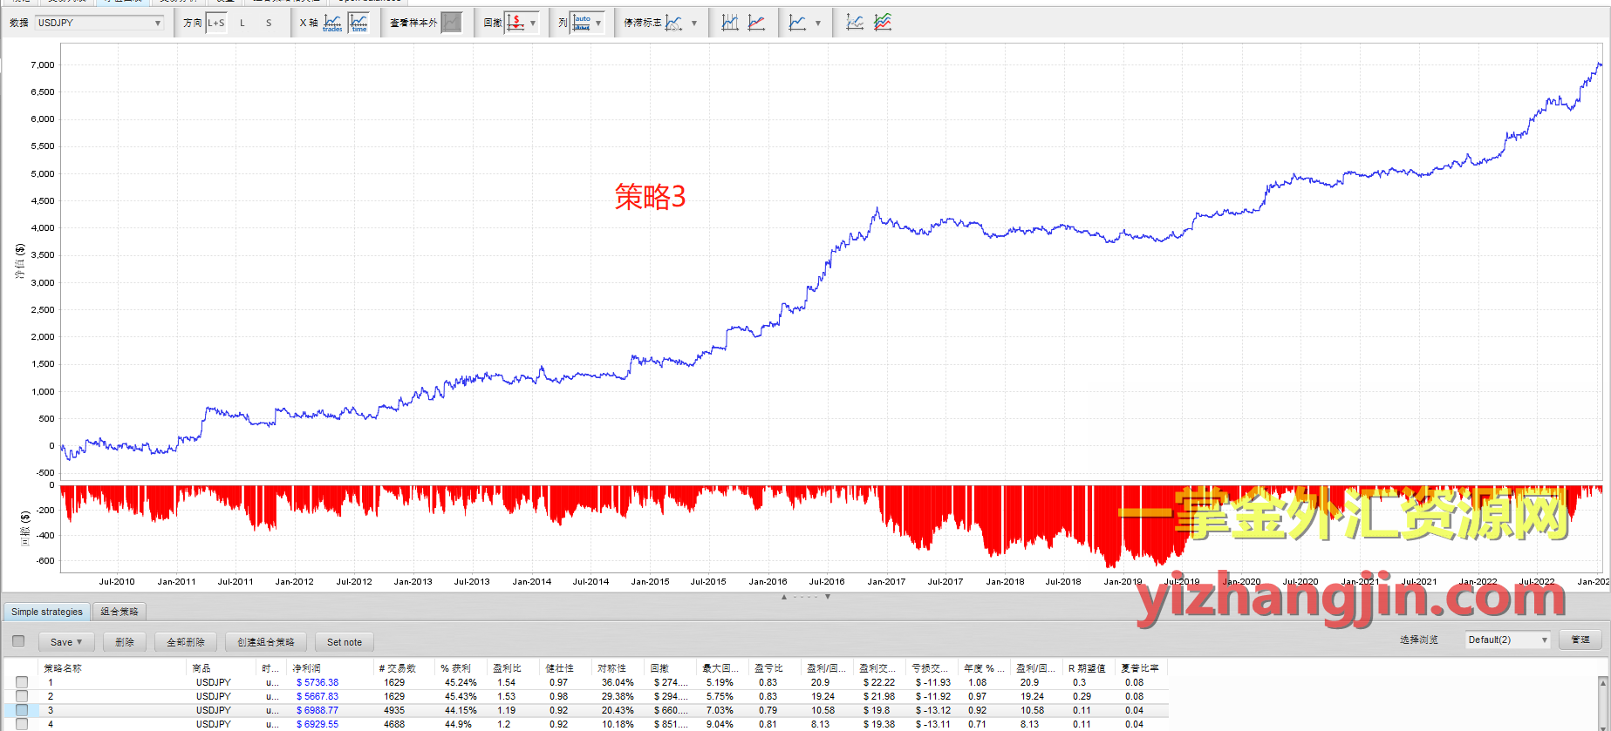Click net profit $ 5736.38 cell
Image resolution: width=1611 pixels, height=731 pixels.
click(317, 682)
